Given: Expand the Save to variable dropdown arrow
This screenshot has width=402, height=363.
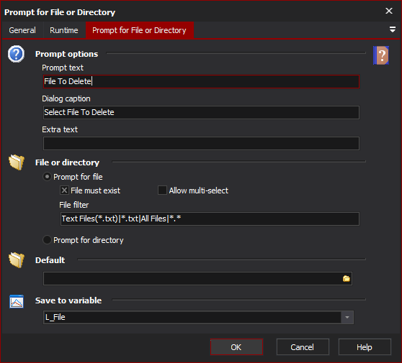Looking at the screenshot, I should [347, 317].
